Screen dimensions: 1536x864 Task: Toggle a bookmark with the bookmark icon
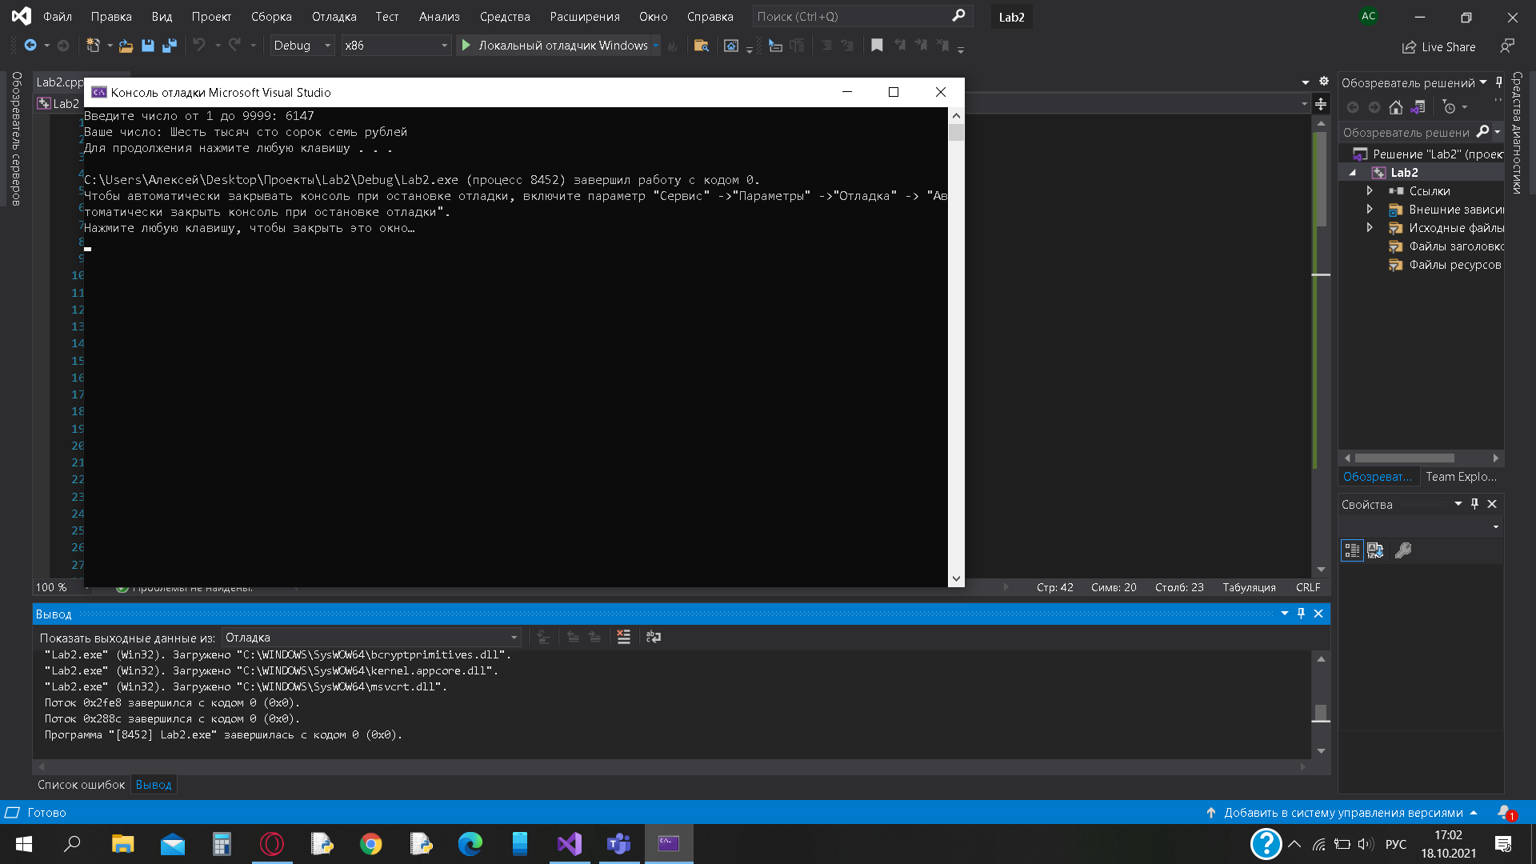pyautogui.click(x=877, y=46)
